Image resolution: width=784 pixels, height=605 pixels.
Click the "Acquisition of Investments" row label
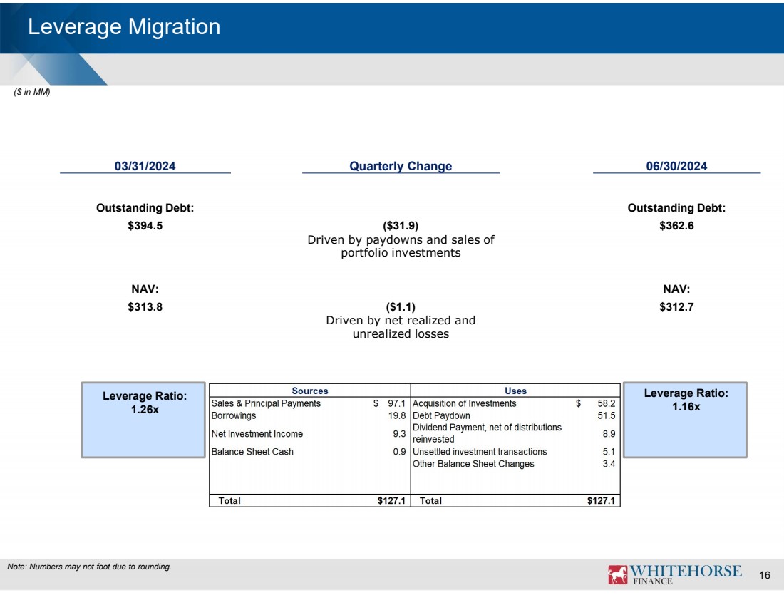(465, 403)
